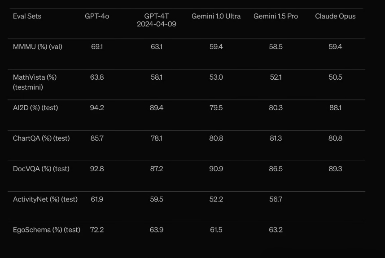Select Claude Opus's DocVQA score 89.3

pos(335,168)
